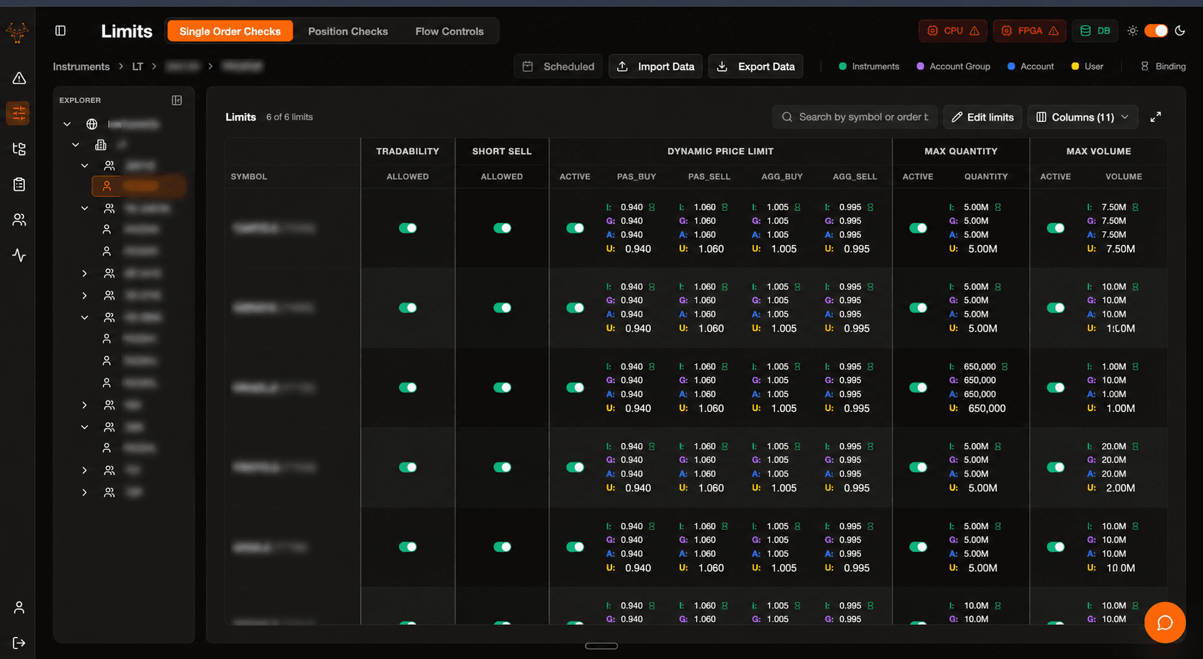The width and height of the screenshot is (1203, 659).
Task: Collapse the Explorer panel icon
Action: (177, 100)
